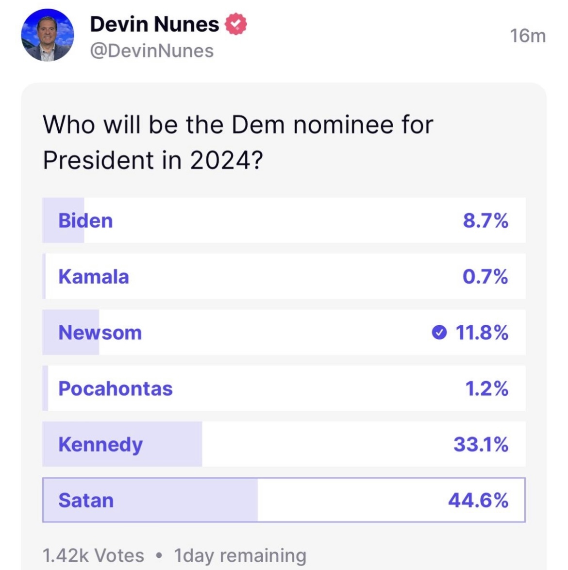The width and height of the screenshot is (568, 570).
Task: Click the poll question text
Action: click(x=238, y=142)
